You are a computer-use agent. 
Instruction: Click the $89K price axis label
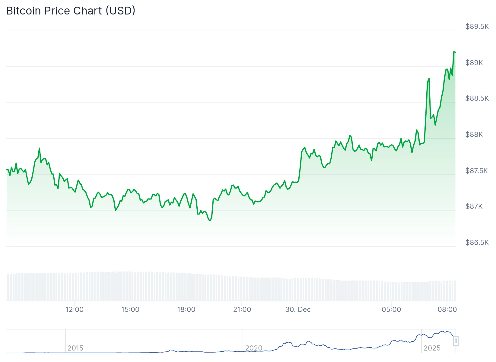[x=474, y=62]
